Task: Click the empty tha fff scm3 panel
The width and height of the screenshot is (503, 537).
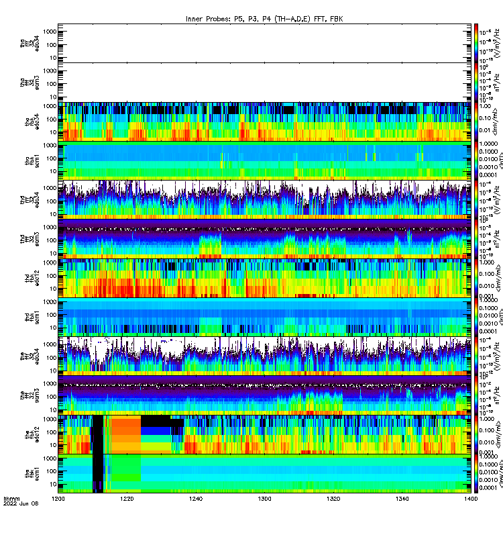Action: coord(264,83)
